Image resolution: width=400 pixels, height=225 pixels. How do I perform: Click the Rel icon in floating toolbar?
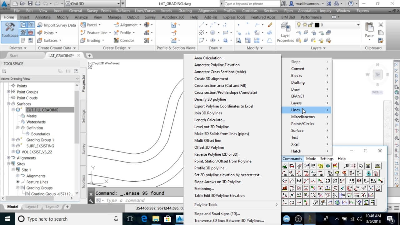tap(330, 173)
